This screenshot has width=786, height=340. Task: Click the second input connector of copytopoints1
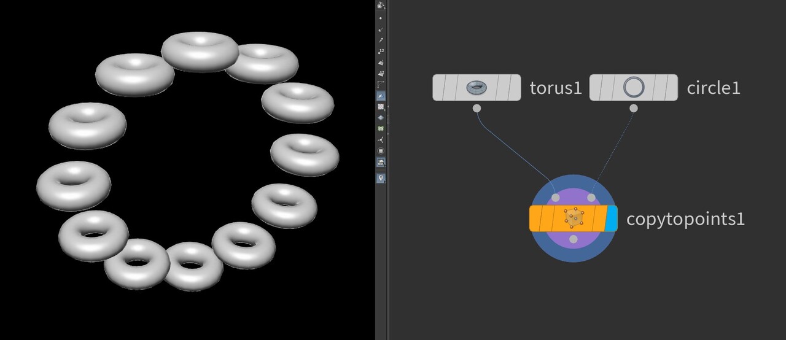591,198
